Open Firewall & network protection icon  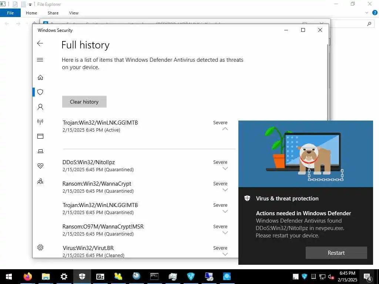tap(40, 121)
